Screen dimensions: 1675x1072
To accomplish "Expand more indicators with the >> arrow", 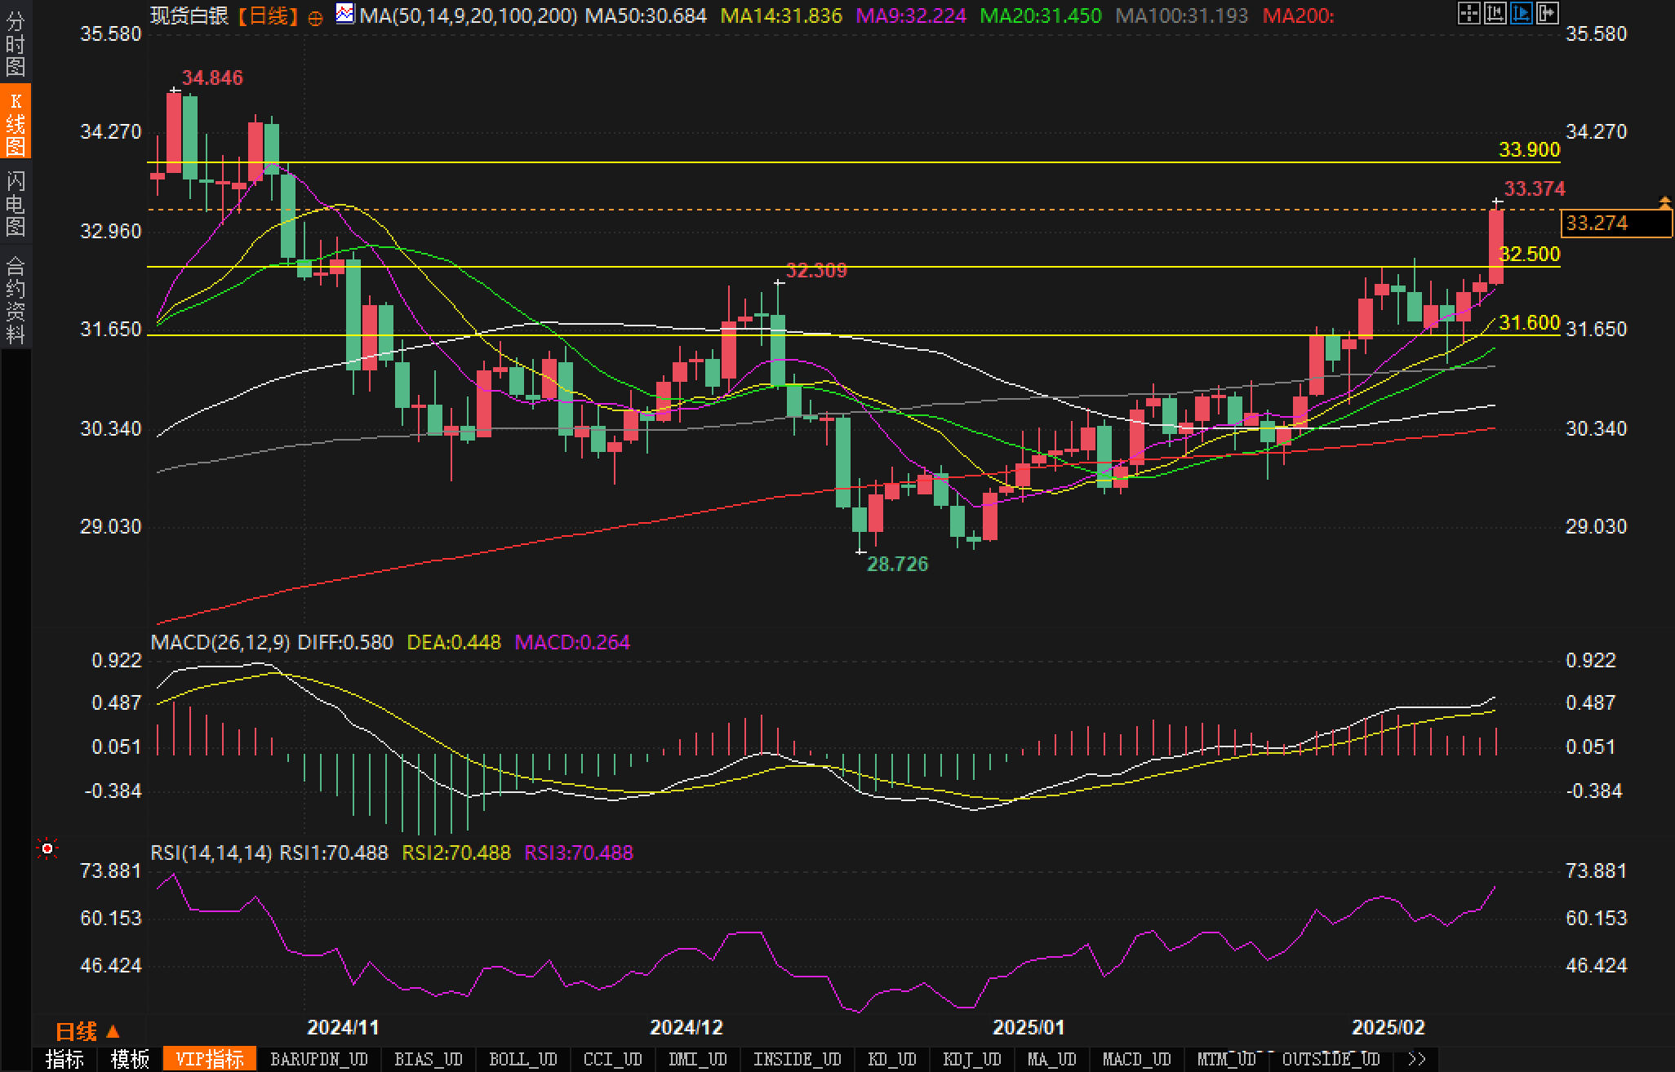I will [1417, 1059].
